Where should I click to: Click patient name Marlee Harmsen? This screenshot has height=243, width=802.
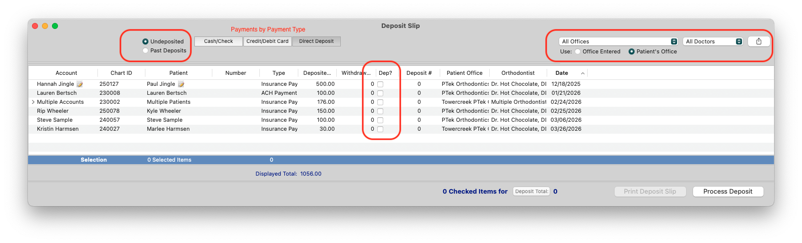168,129
